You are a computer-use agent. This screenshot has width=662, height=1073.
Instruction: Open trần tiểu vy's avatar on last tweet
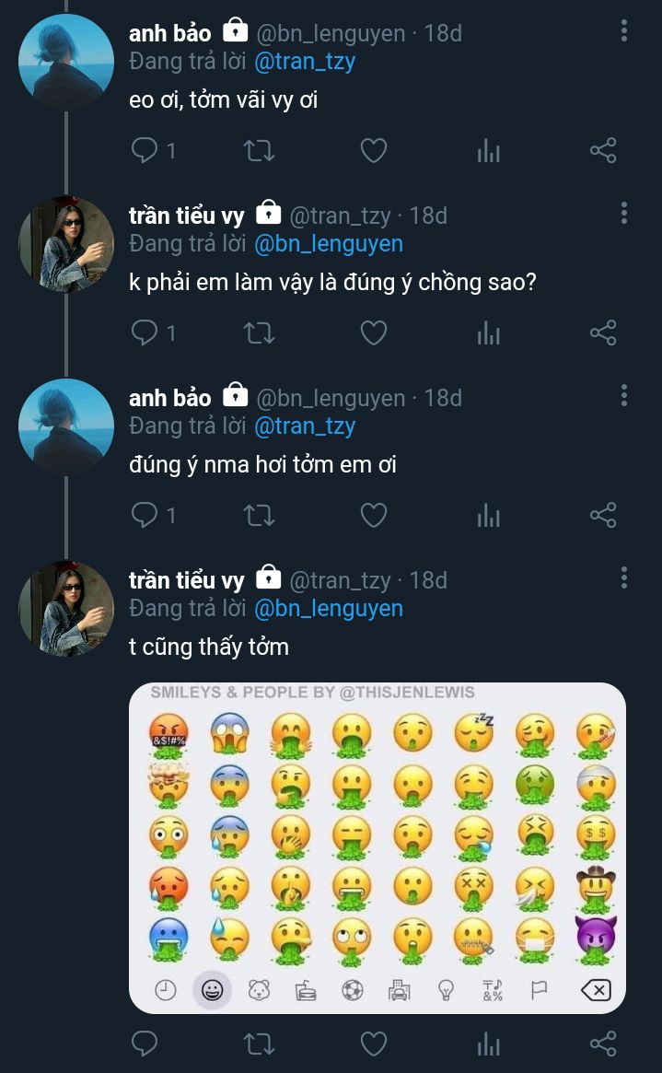66,609
